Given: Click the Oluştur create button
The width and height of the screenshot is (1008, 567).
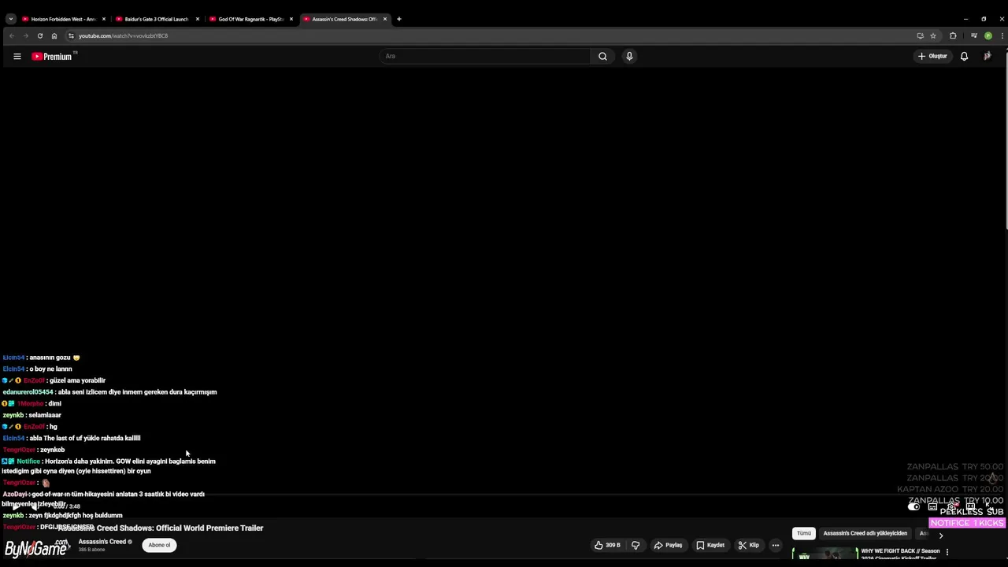Looking at the screenshot, I should click(932, 56).
